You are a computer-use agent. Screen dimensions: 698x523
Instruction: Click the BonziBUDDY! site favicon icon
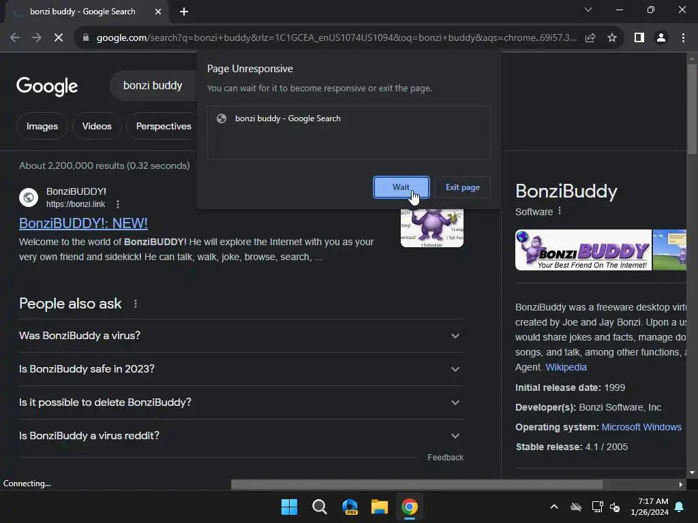click(29, 197)
